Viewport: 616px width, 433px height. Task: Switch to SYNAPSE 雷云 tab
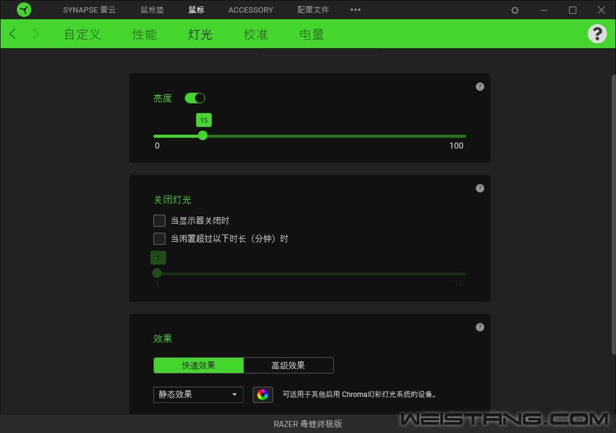(x=89, y=10)
